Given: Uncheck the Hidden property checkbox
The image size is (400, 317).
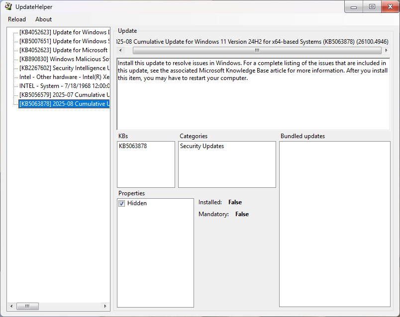Looking at the screenshot, I should pos(122,203).
